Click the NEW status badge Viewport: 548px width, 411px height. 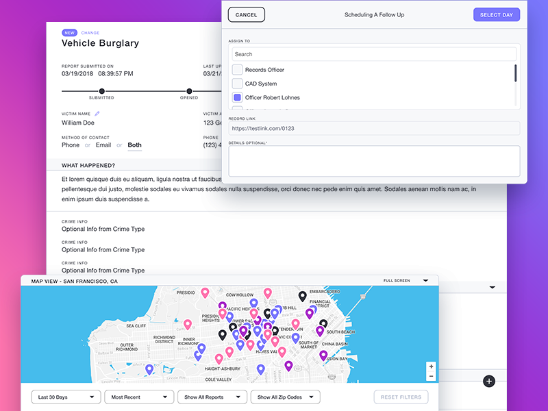click(68, 32)
